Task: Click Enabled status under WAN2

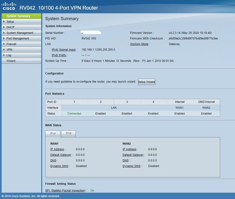Action: click(206, 113)
